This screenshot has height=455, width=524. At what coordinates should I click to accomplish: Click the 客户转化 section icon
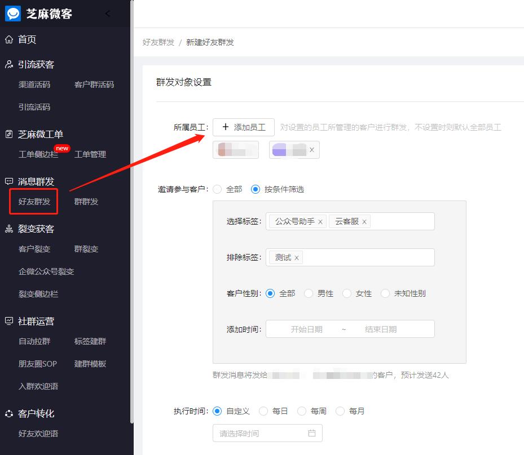point(8,413)
